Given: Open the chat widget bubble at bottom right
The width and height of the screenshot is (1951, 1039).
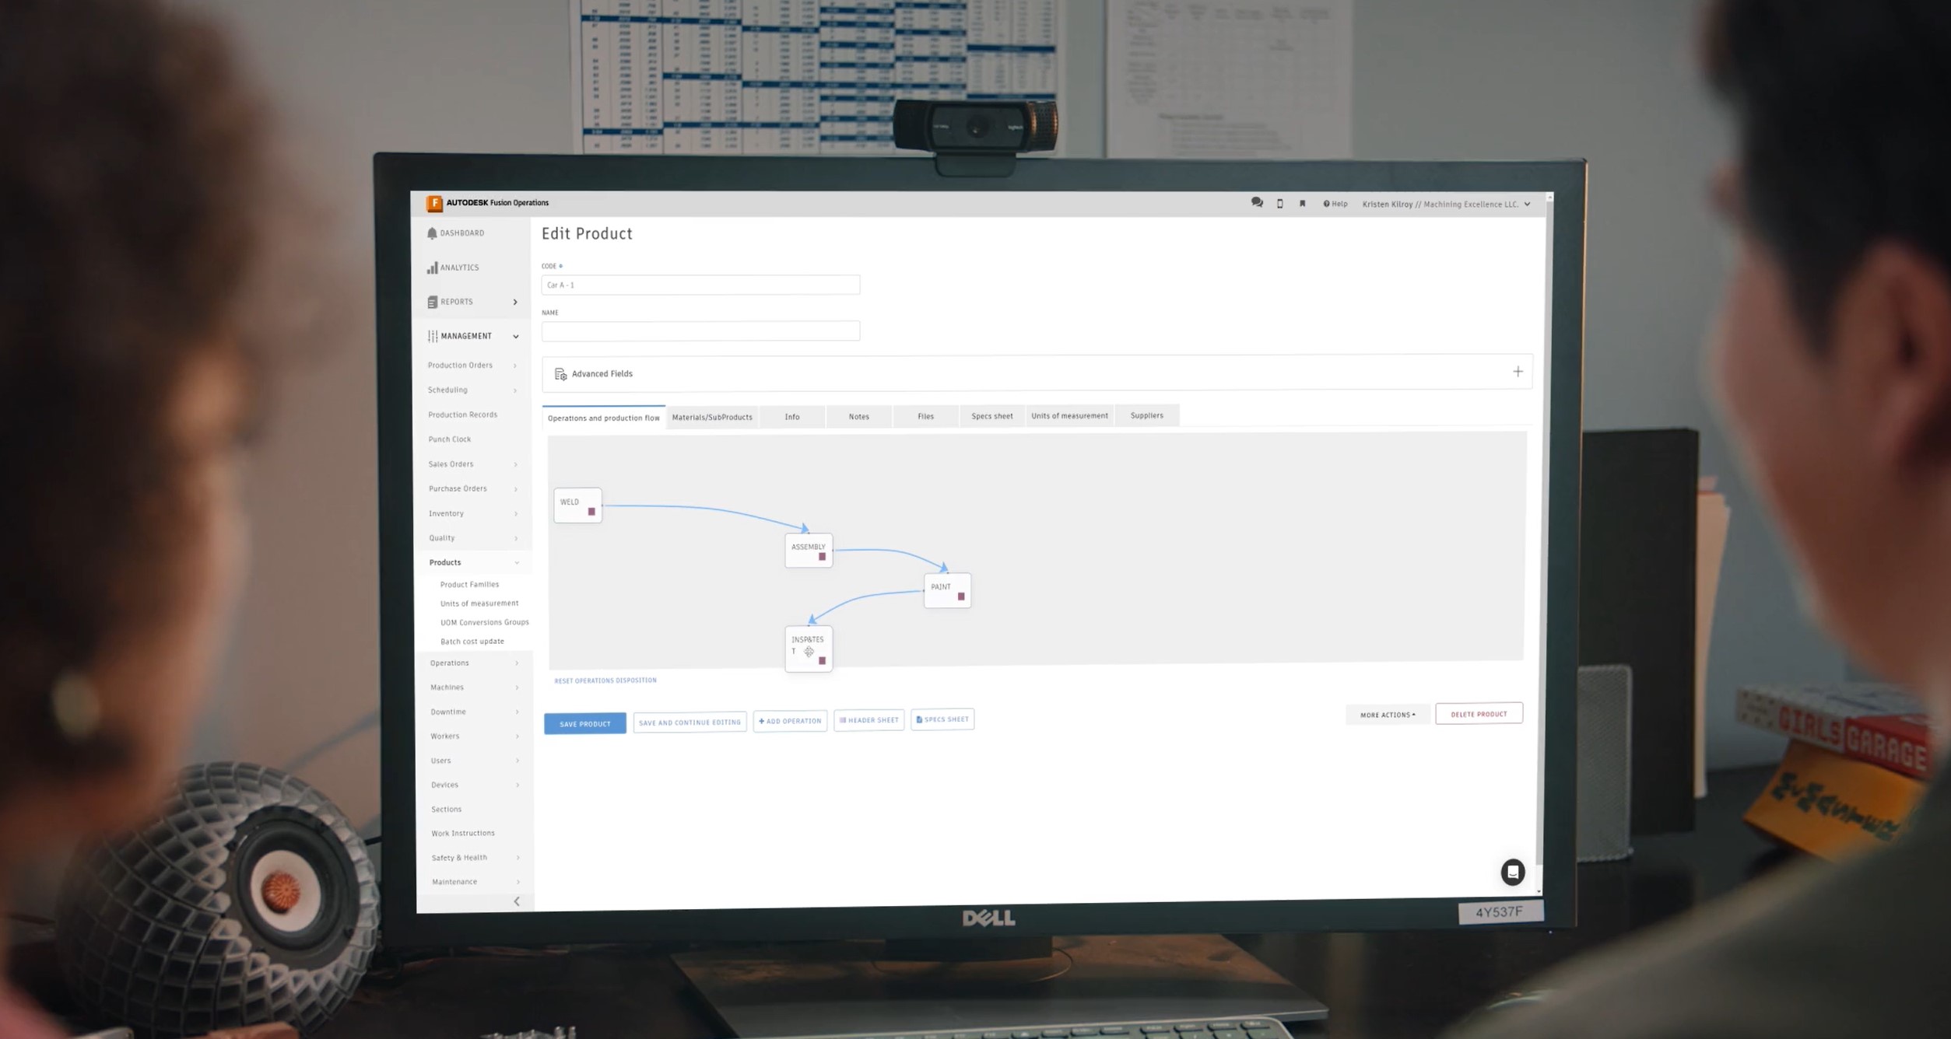Looking at the screenshot, I should click(1512, 872).
